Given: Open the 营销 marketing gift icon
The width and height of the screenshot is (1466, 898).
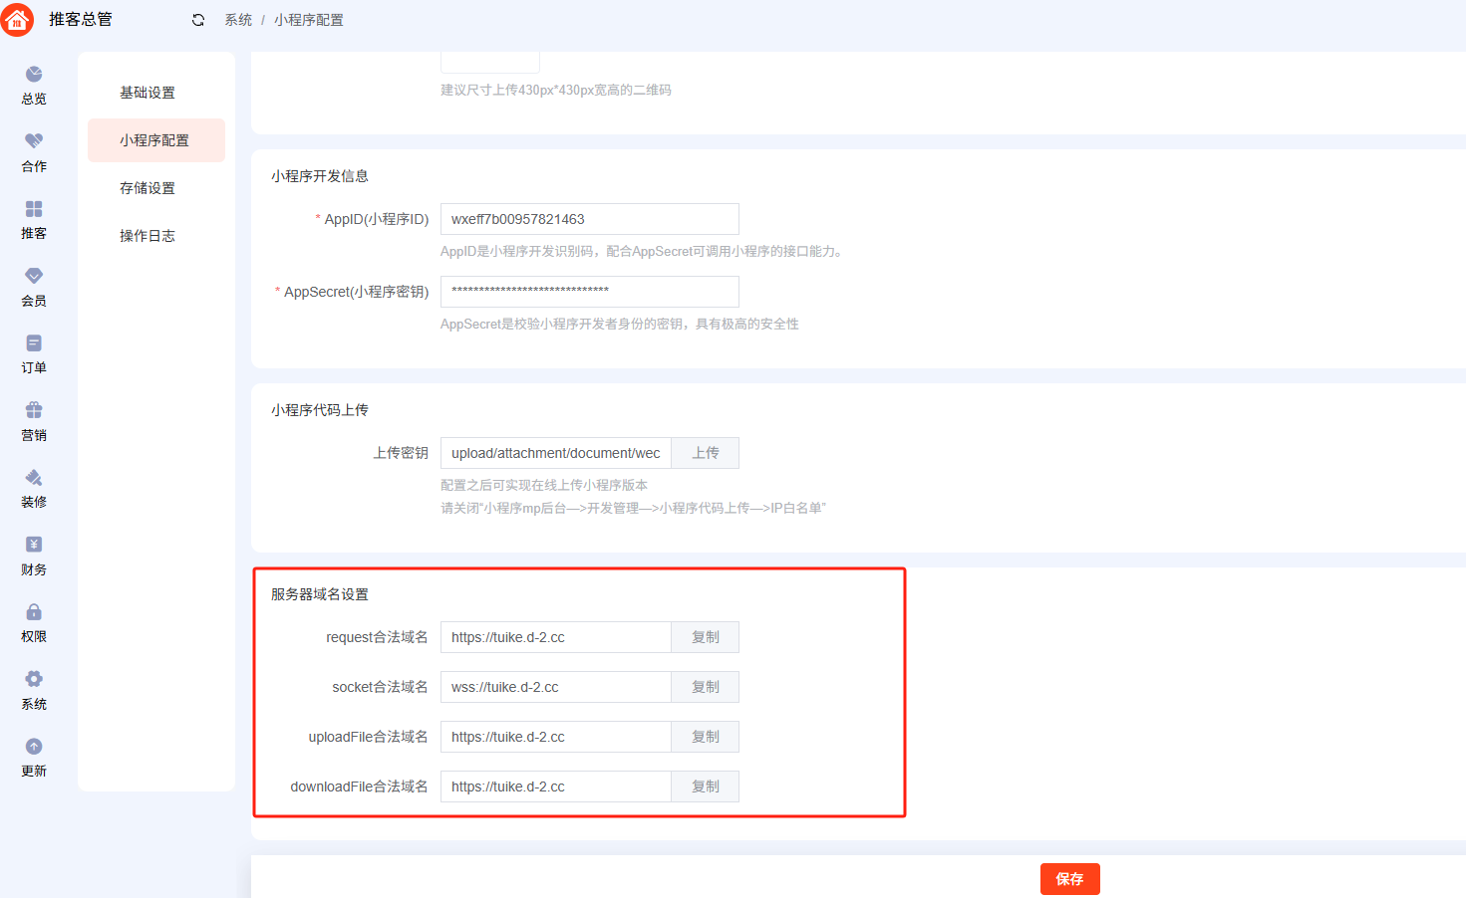Looking at the screenshot, I should (34, 410).
